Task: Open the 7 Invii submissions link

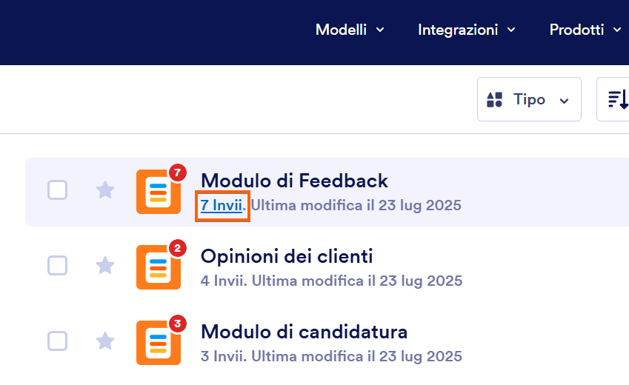Action: pyautogui.click(x=222, y=205)
